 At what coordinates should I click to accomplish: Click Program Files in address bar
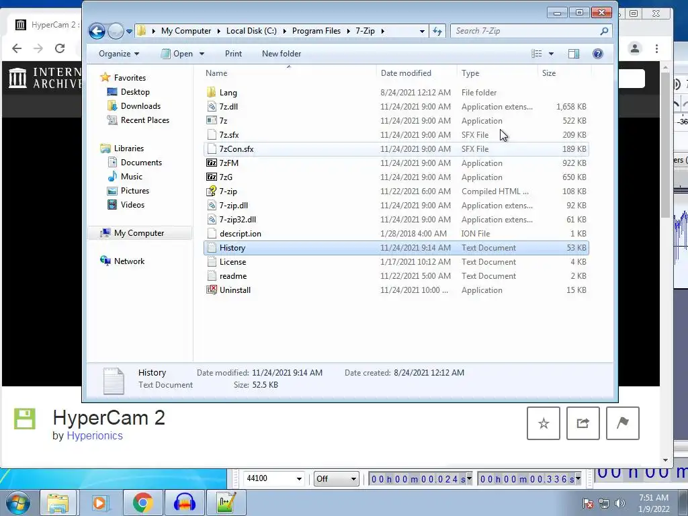tap(316, 31)
